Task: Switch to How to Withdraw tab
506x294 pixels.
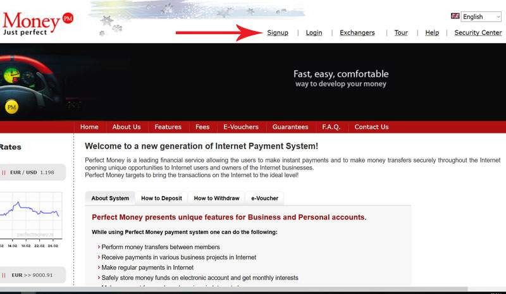Action: [216, 199]
